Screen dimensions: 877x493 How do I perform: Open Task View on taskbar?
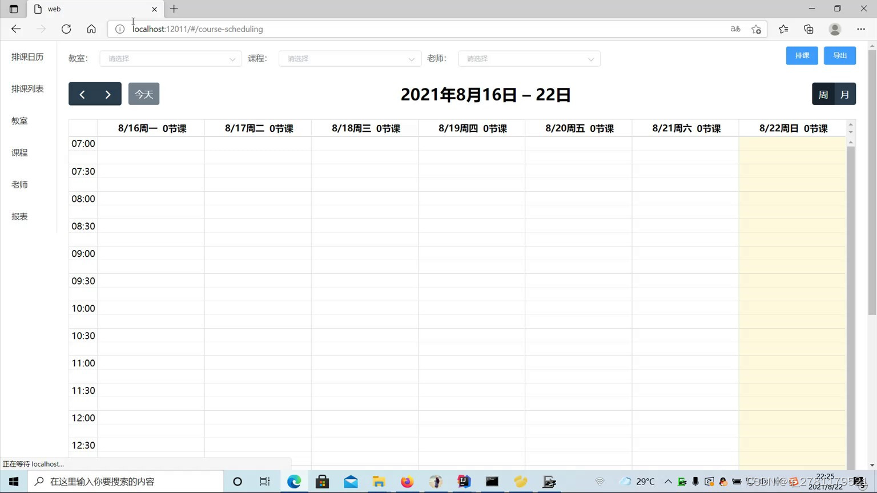tap(265, 482)
